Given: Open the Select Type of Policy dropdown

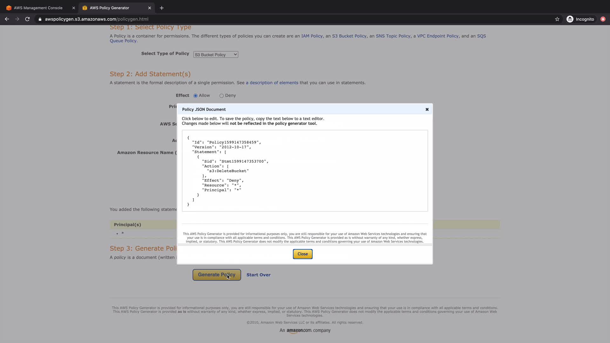Looking at the screenshot, I should click(215, 55).
